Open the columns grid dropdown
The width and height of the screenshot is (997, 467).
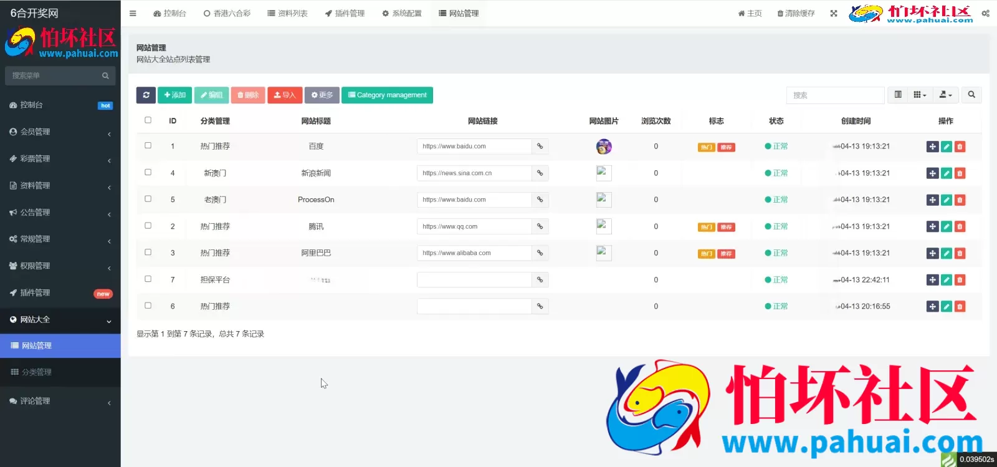(x=920, y=95)
